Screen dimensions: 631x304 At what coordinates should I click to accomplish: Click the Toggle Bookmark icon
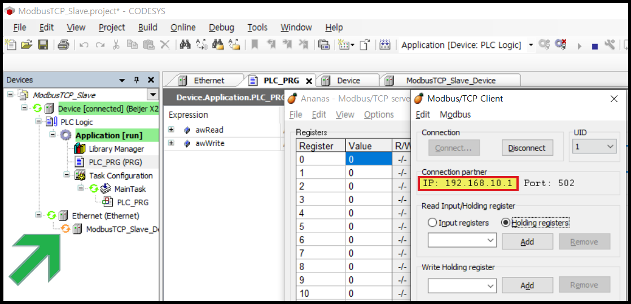coord(255,45)
